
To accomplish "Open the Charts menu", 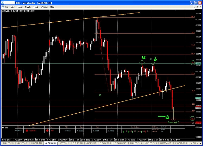I will 28,7.
